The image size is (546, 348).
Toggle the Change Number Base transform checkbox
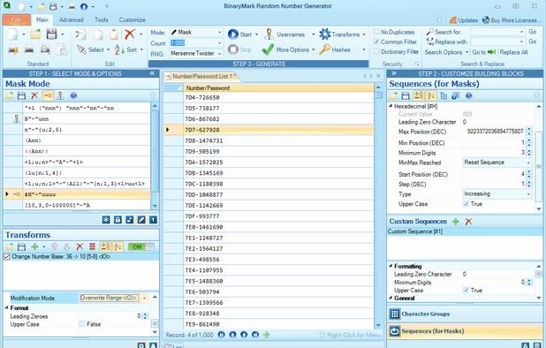pyautogui.click(x=6, y=257)
